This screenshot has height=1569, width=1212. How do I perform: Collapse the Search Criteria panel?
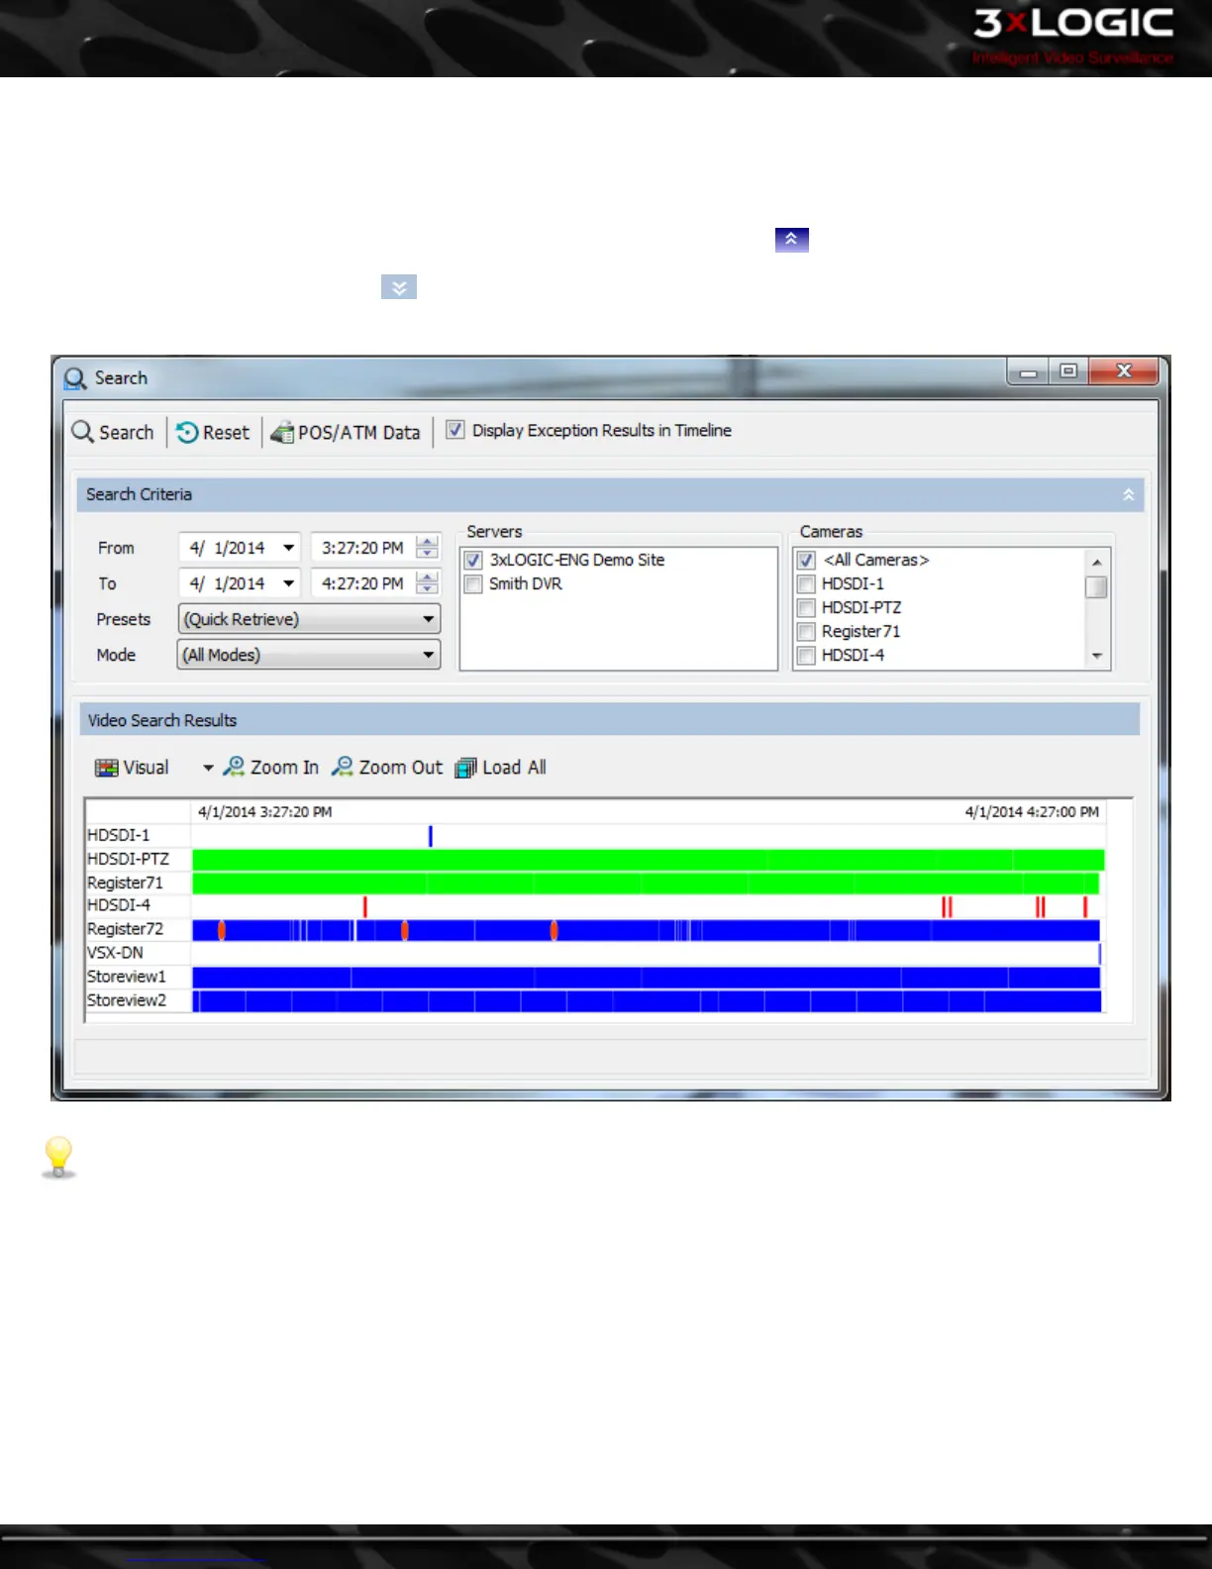pos(1128,494)
